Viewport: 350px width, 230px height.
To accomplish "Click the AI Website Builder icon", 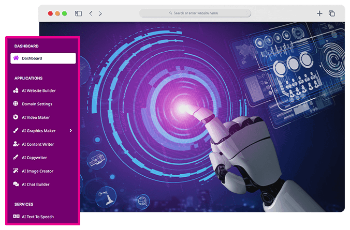I will (16, 90).
